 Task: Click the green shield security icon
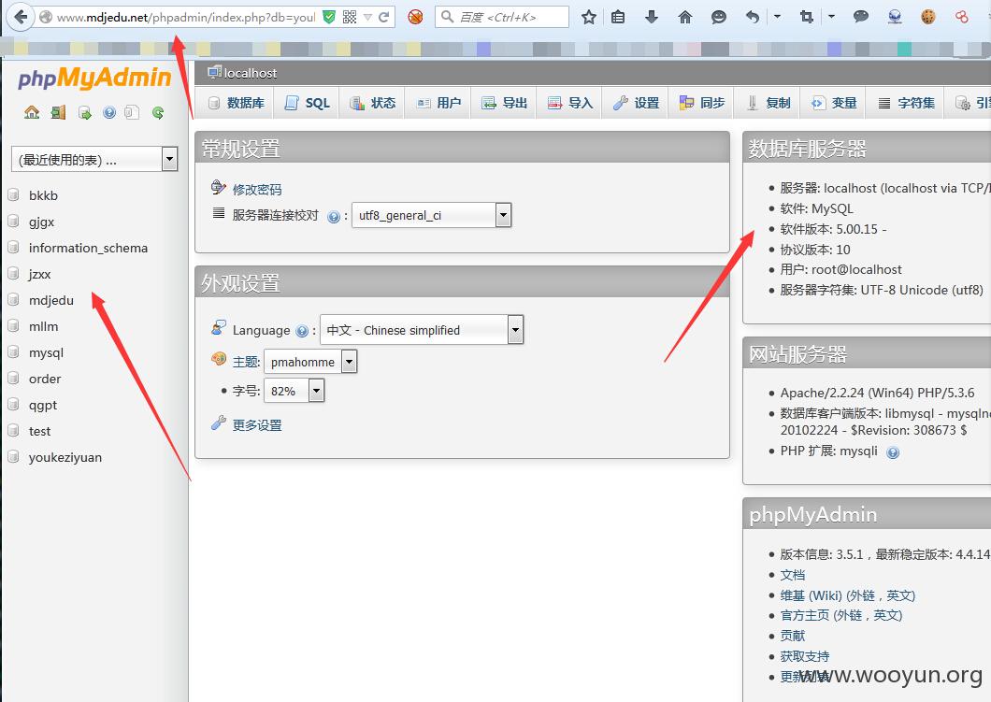point(329,17)
